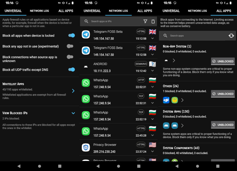
Task: Tap the '40/195 apps whitelisted.' text
Action: tap(17, 90)
